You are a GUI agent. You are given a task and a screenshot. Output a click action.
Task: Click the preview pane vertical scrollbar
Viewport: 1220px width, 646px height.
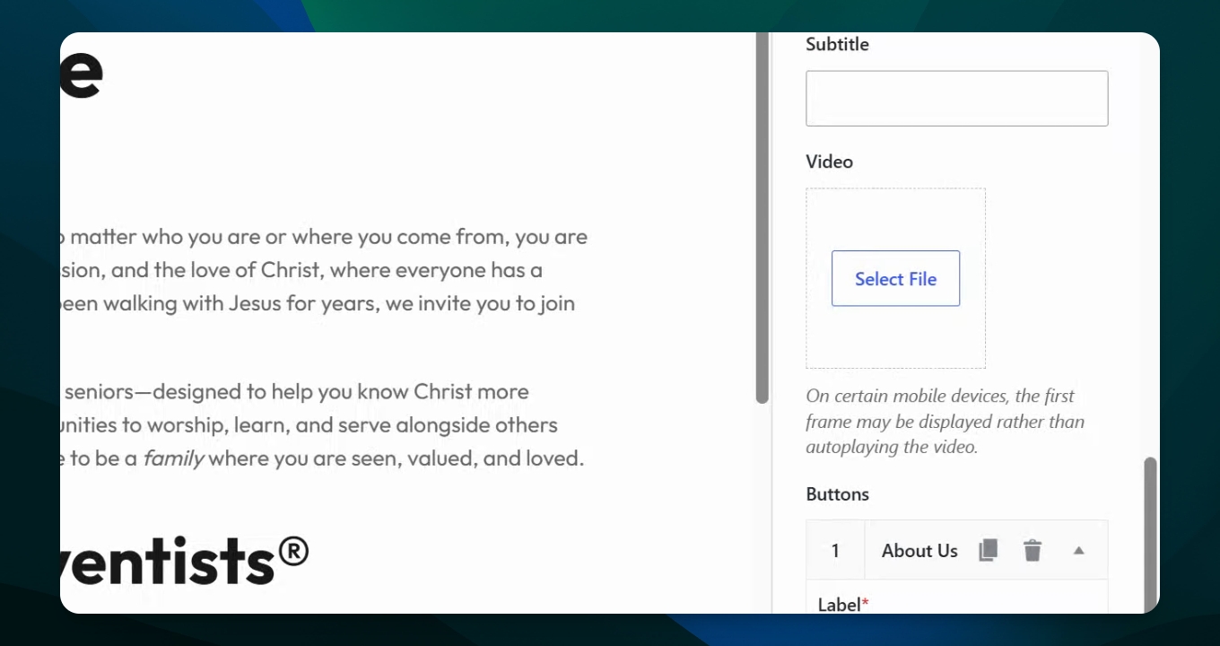click(762, 218)
